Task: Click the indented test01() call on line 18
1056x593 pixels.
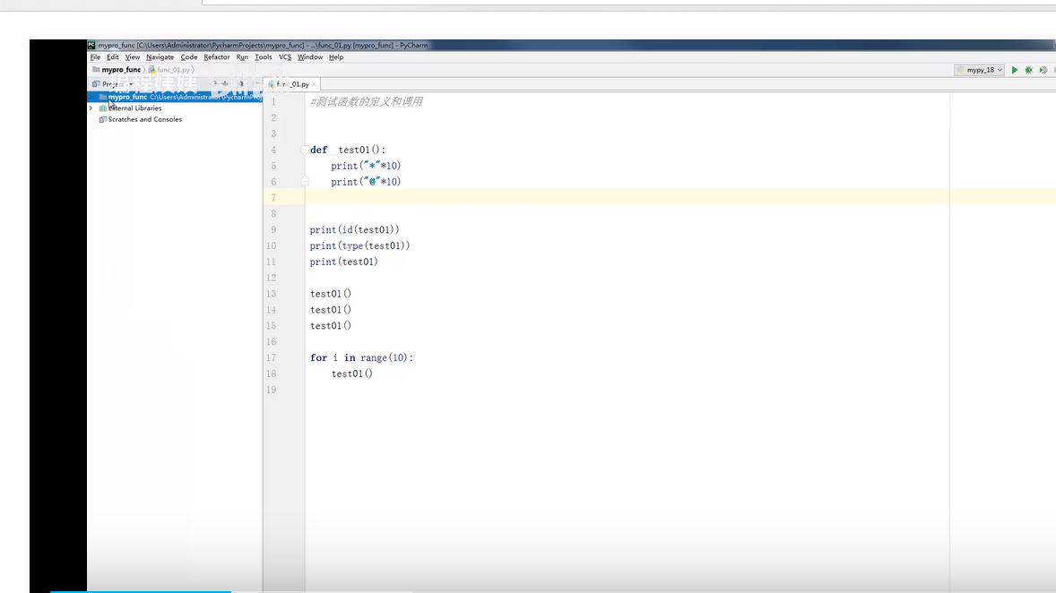Action: 351,374
